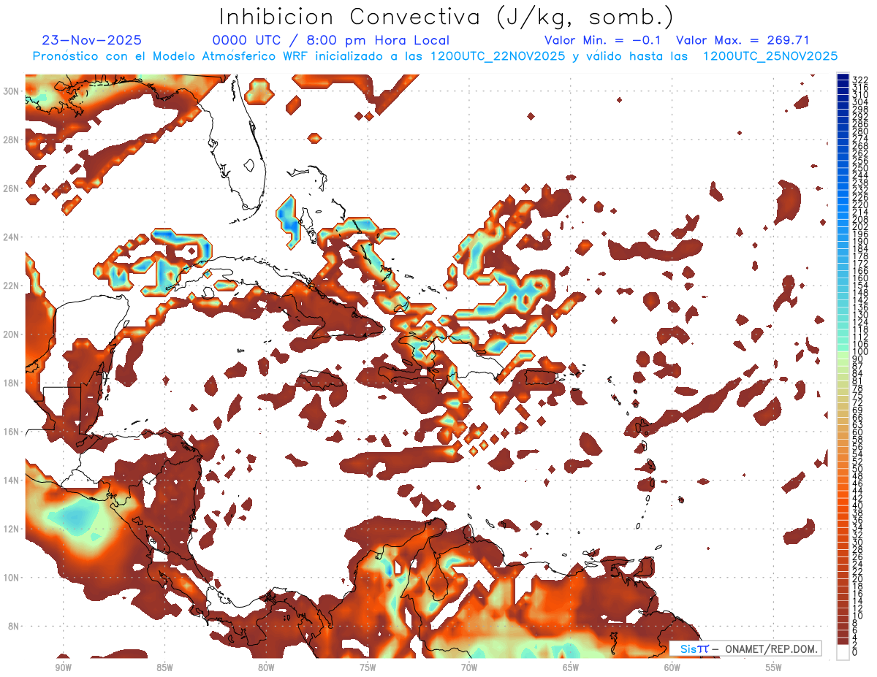Viewport: 877px width, 677px height.
Task: Click the 22N latitude label
Action: pos(12,286)
